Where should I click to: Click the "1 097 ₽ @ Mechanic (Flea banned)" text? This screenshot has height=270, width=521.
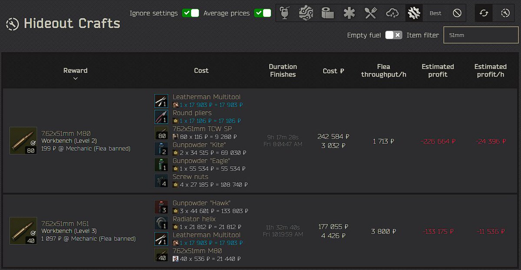[x=89, y=239]
